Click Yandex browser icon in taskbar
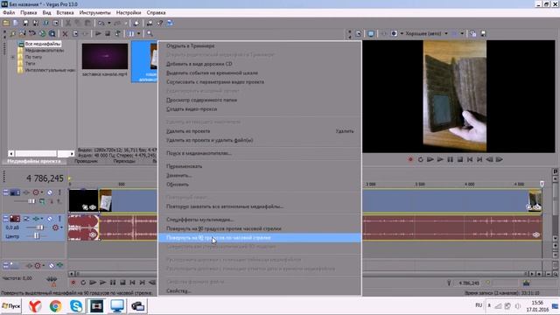This screenshot has width=560, height=315. click(x=35, y=306)
